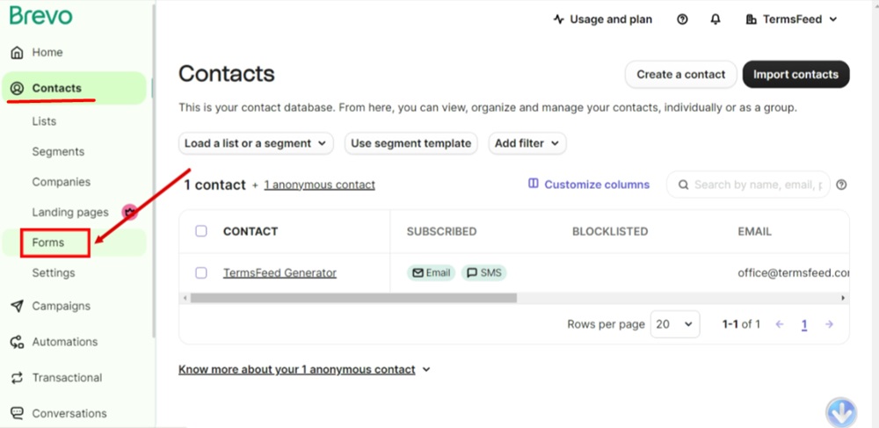The image size is (879, 428).
Task: Open contact Settings in sidebar
Action: pos(54,272)
